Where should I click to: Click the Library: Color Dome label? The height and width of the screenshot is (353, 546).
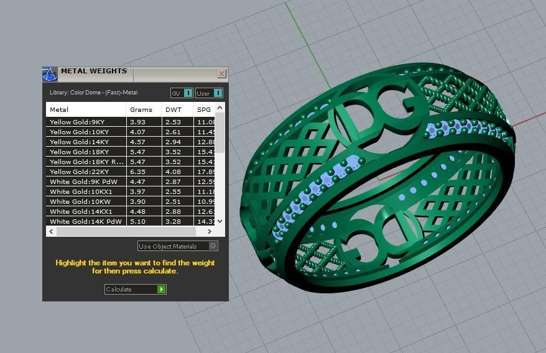93,93
